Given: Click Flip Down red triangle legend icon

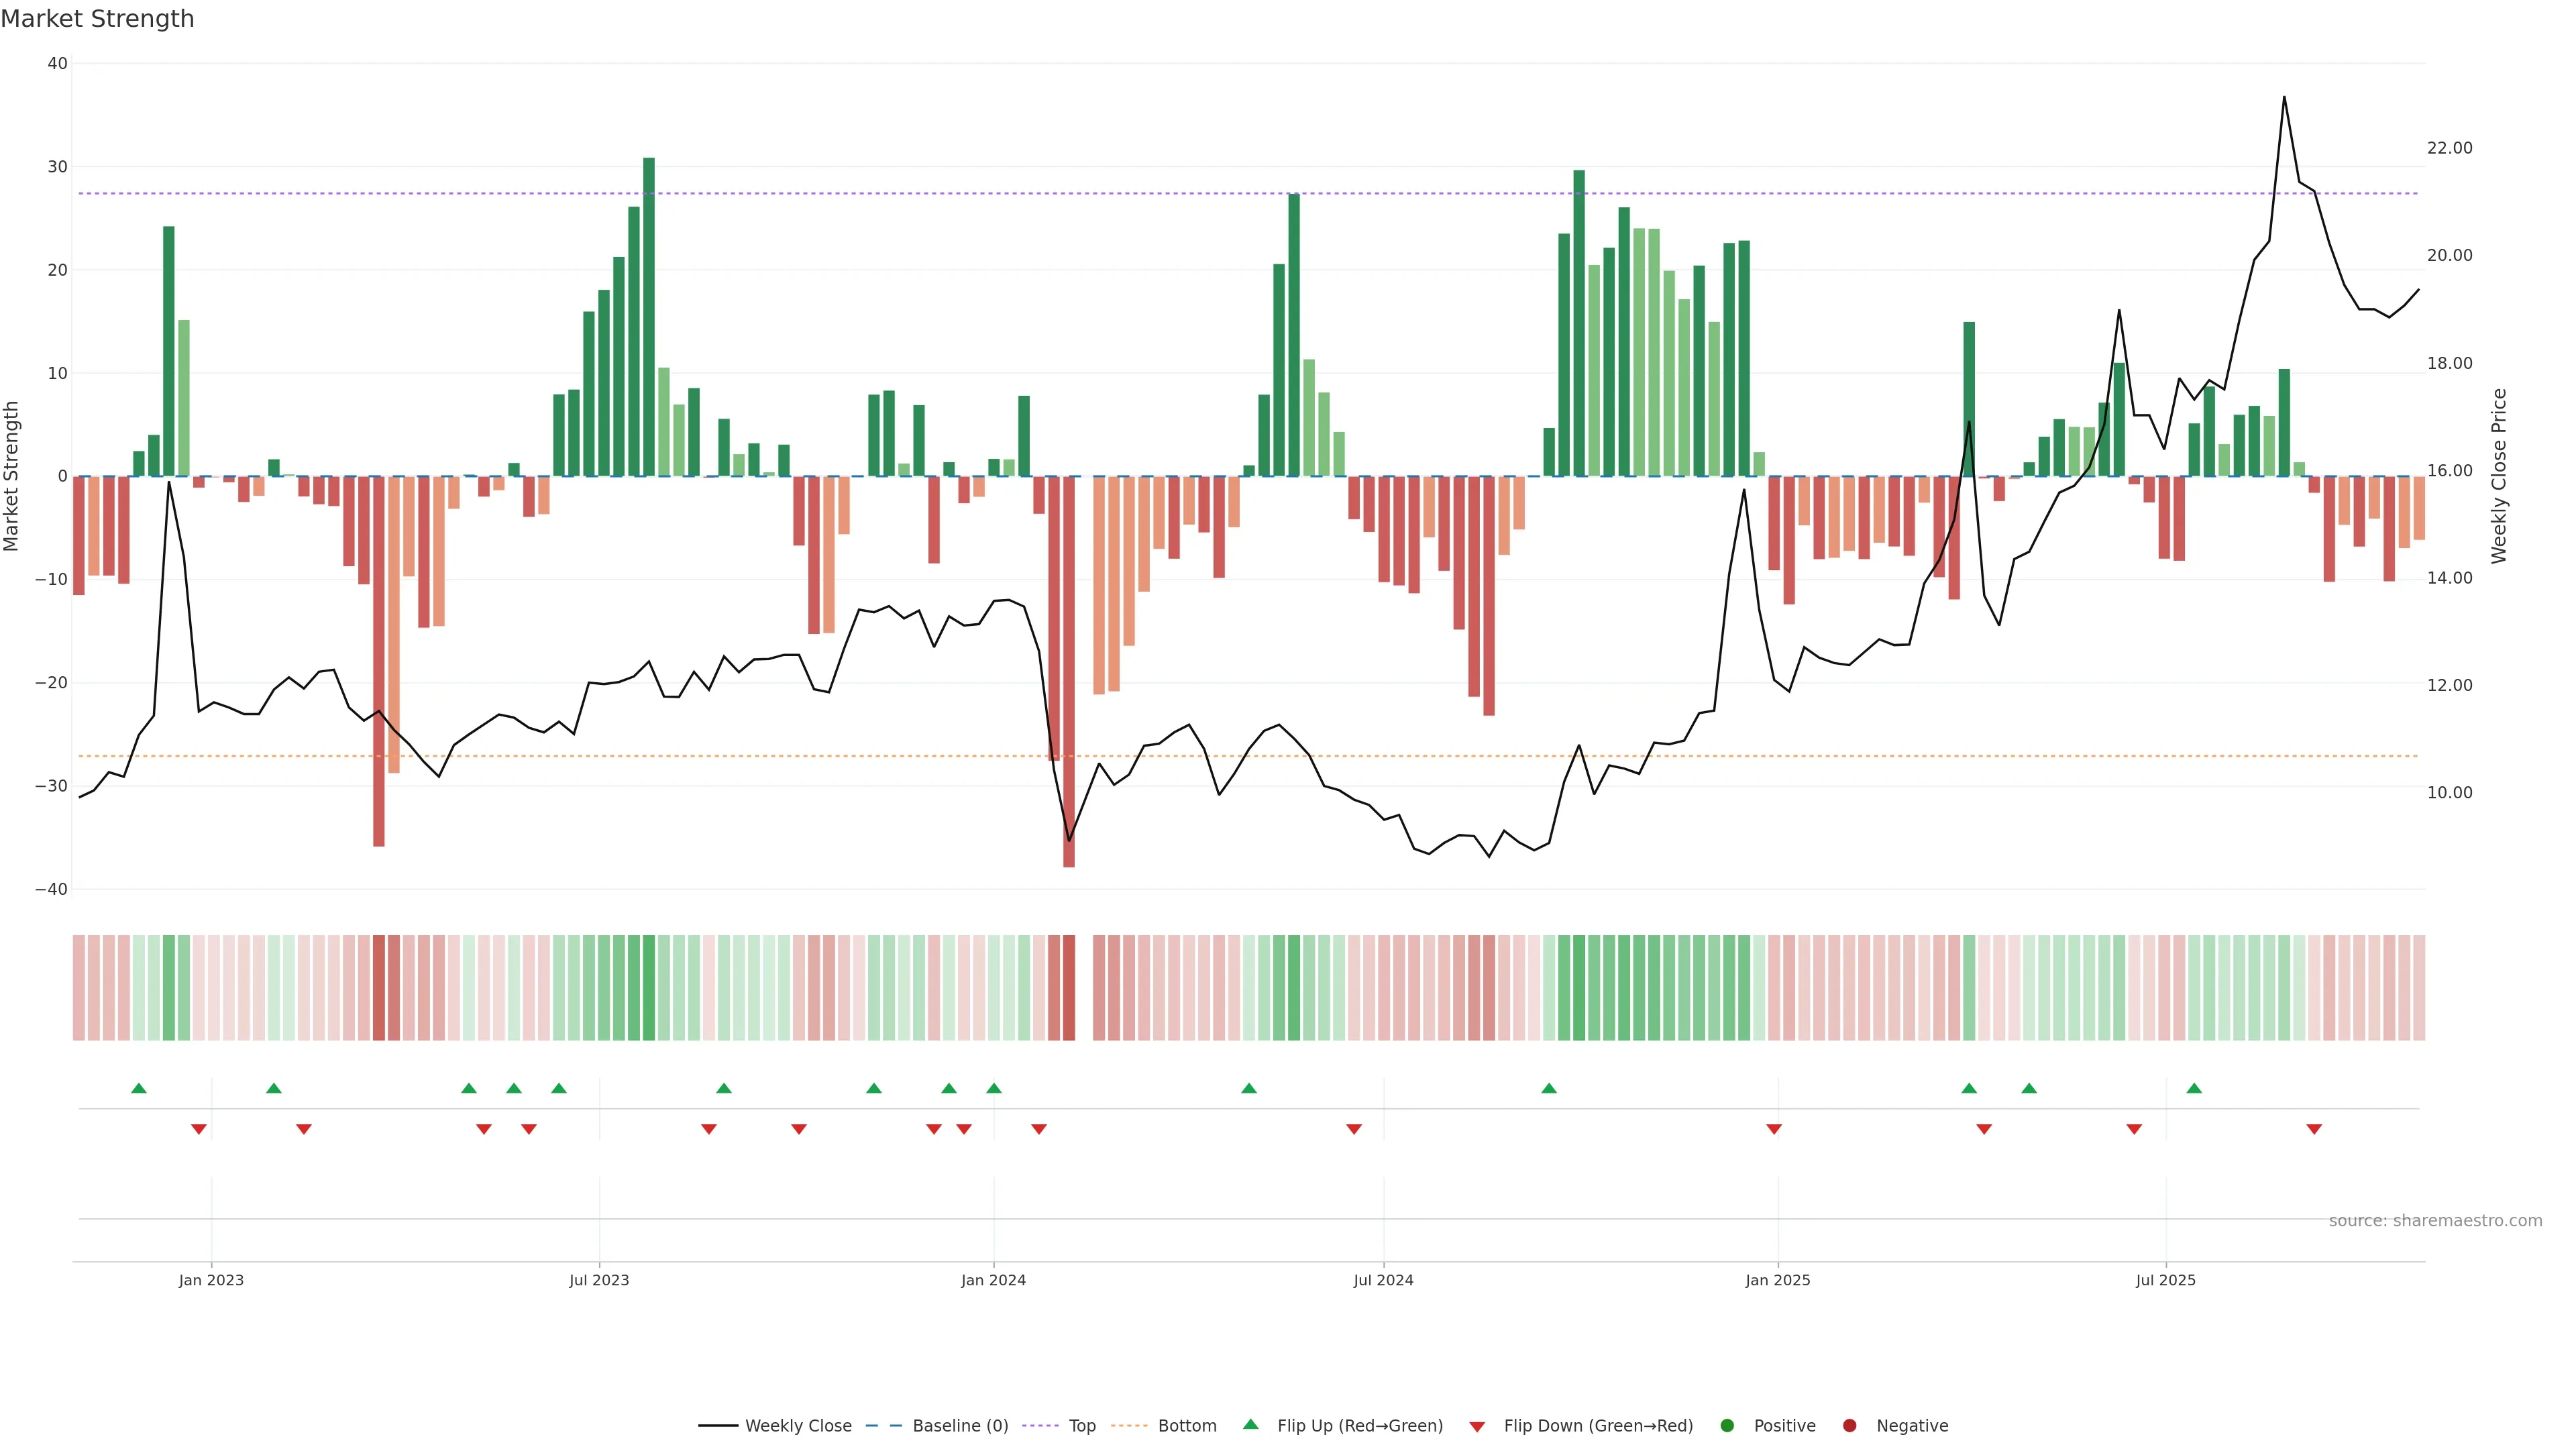Looking at the screenshot, I should (x=1477, y=1427).
